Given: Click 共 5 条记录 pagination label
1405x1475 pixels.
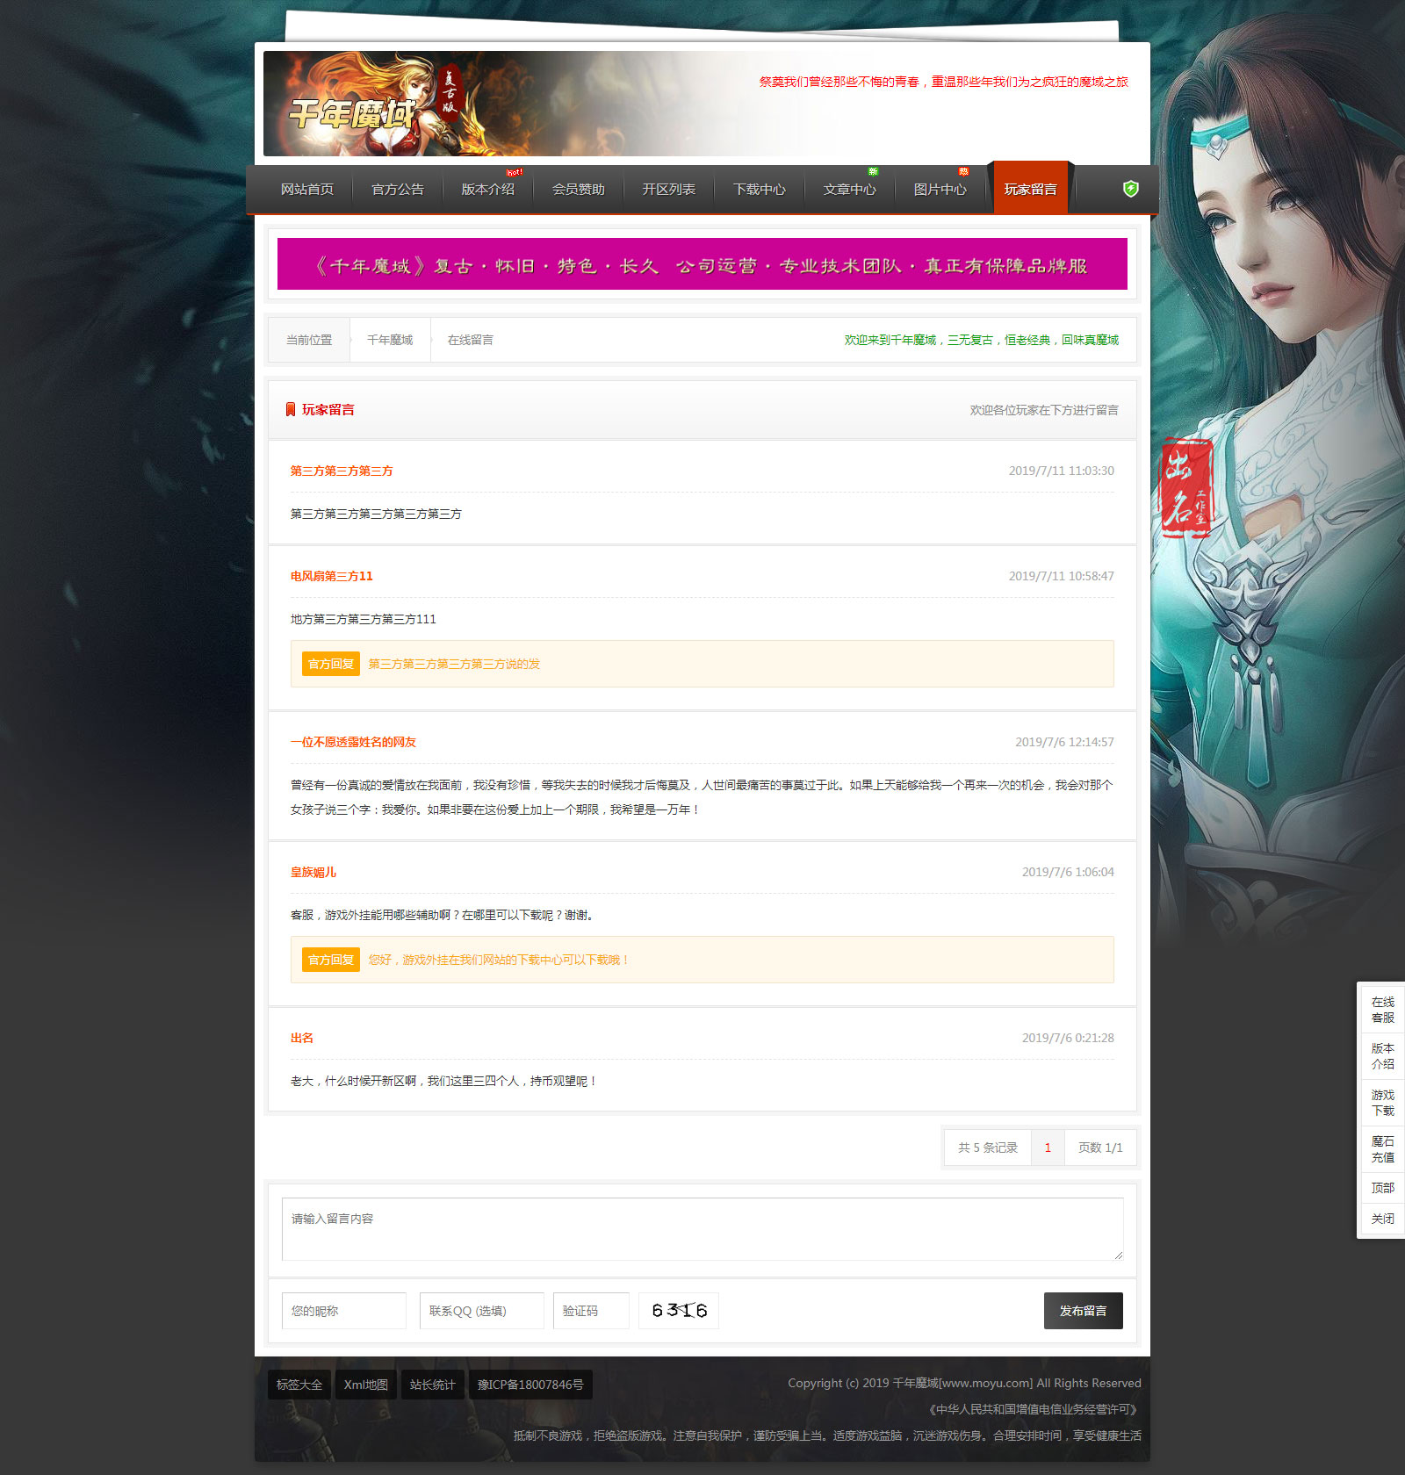Looking at the screenshot, I should (x=988, y=1148).
